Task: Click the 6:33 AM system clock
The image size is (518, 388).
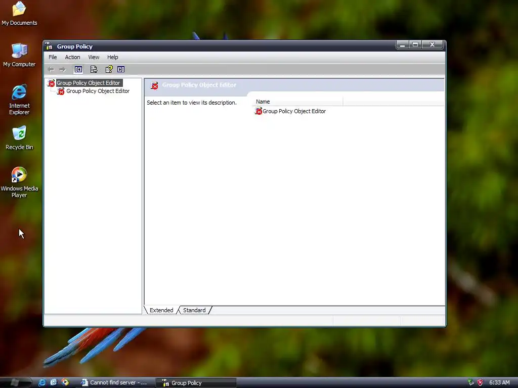Action: pyautogui.click(x=499, y=382)
